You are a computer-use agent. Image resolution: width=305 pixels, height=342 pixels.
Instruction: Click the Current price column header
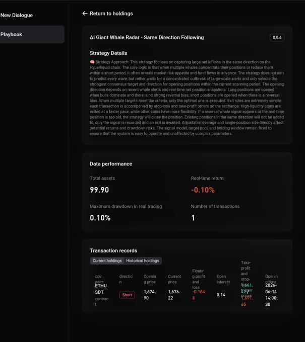[x=174, y=279]
